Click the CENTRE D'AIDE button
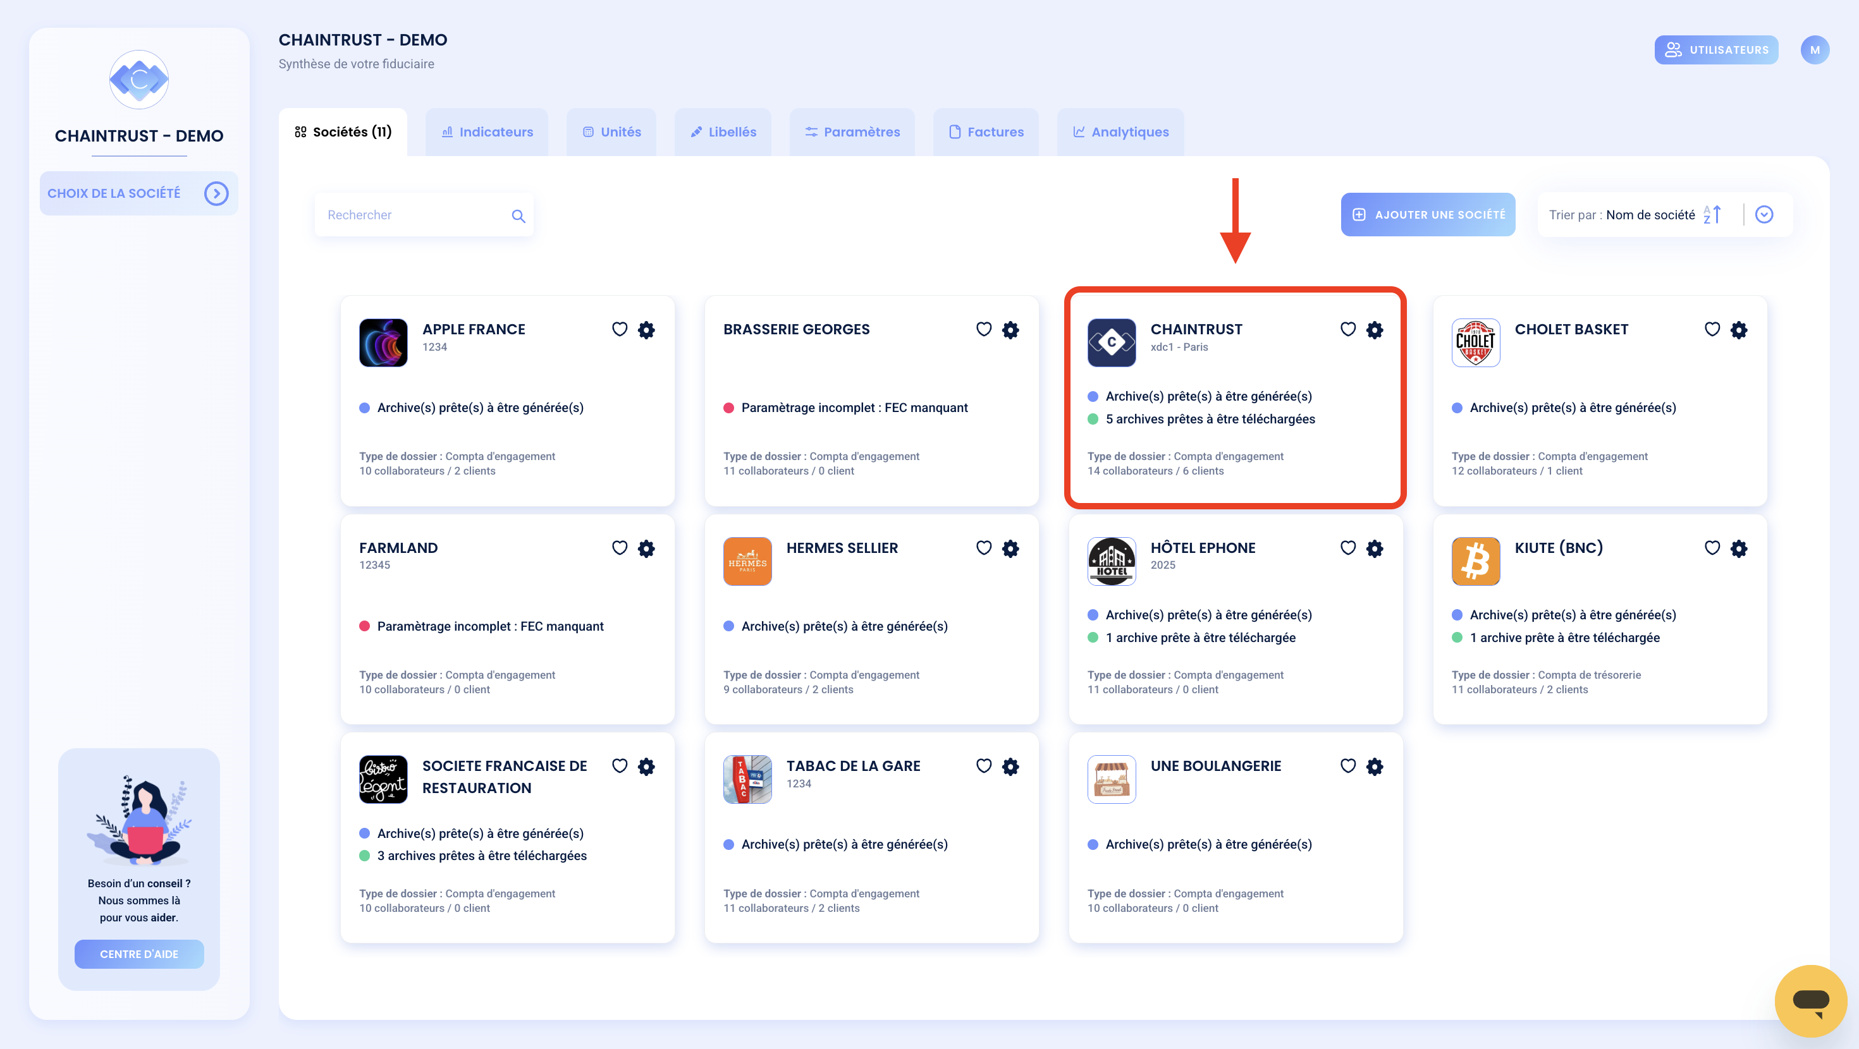This screenshot has height=1049, width=1859. (x=139, y=954)
